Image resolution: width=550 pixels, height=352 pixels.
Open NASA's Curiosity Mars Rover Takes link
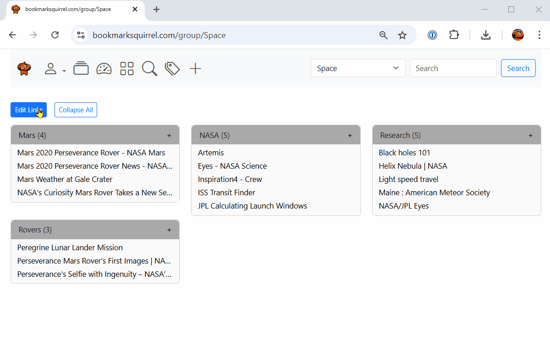tap(95, 192)
